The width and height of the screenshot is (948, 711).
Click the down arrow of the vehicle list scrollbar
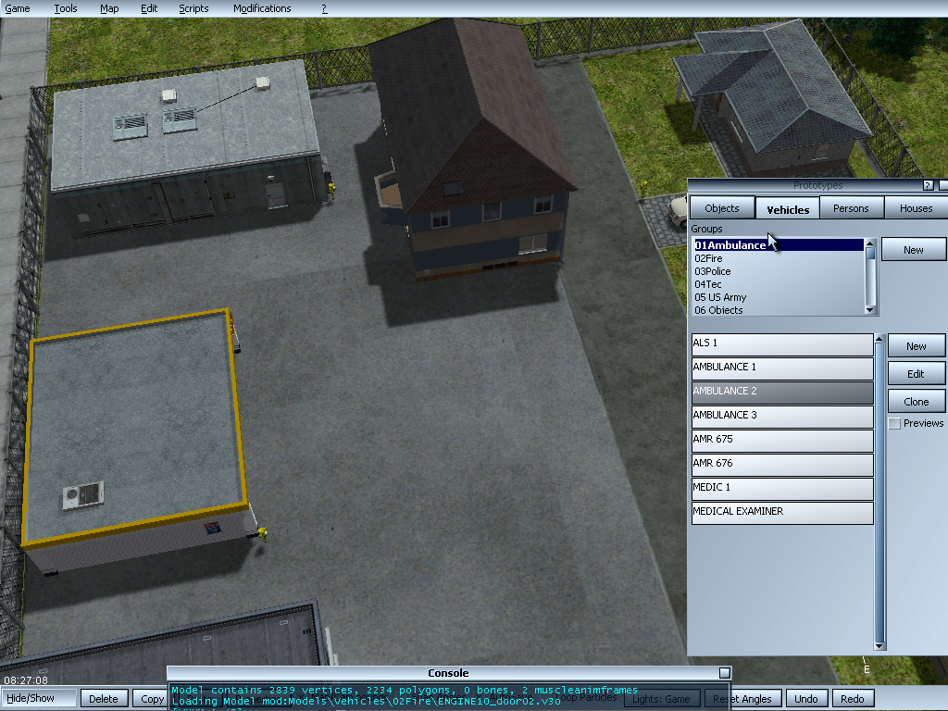pos(879,644)
